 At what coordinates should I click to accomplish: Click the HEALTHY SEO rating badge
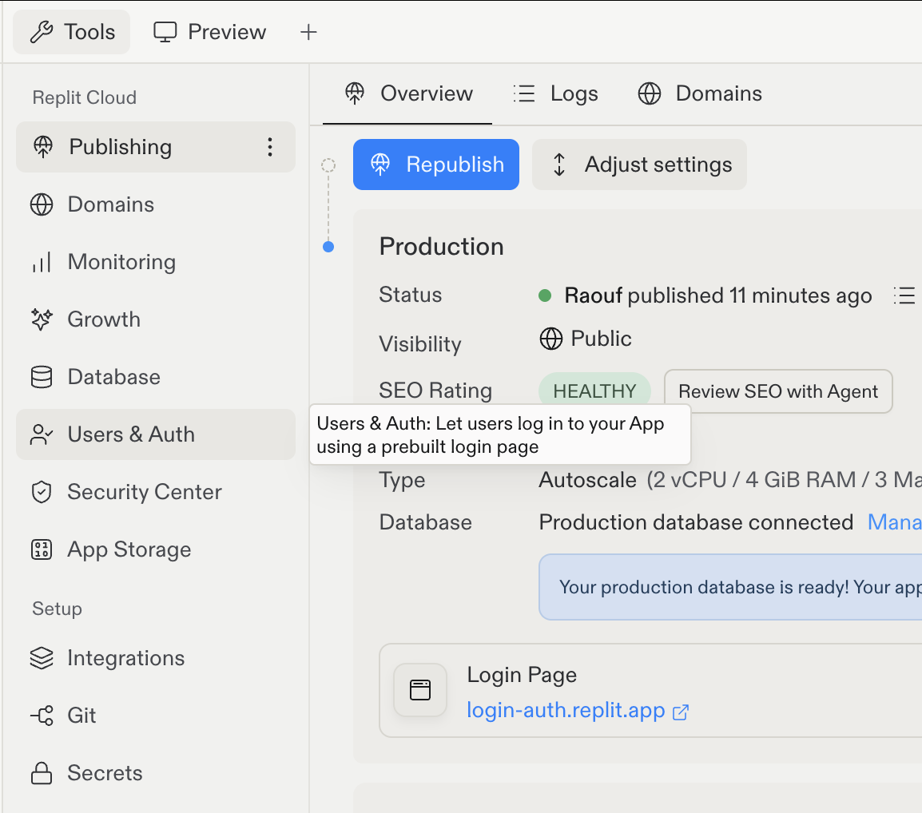pyautogui.click(x=594, y=391)
